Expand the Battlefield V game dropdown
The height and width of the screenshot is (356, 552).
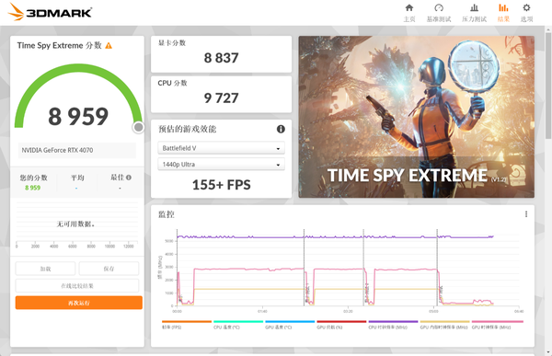coord(221,148)
